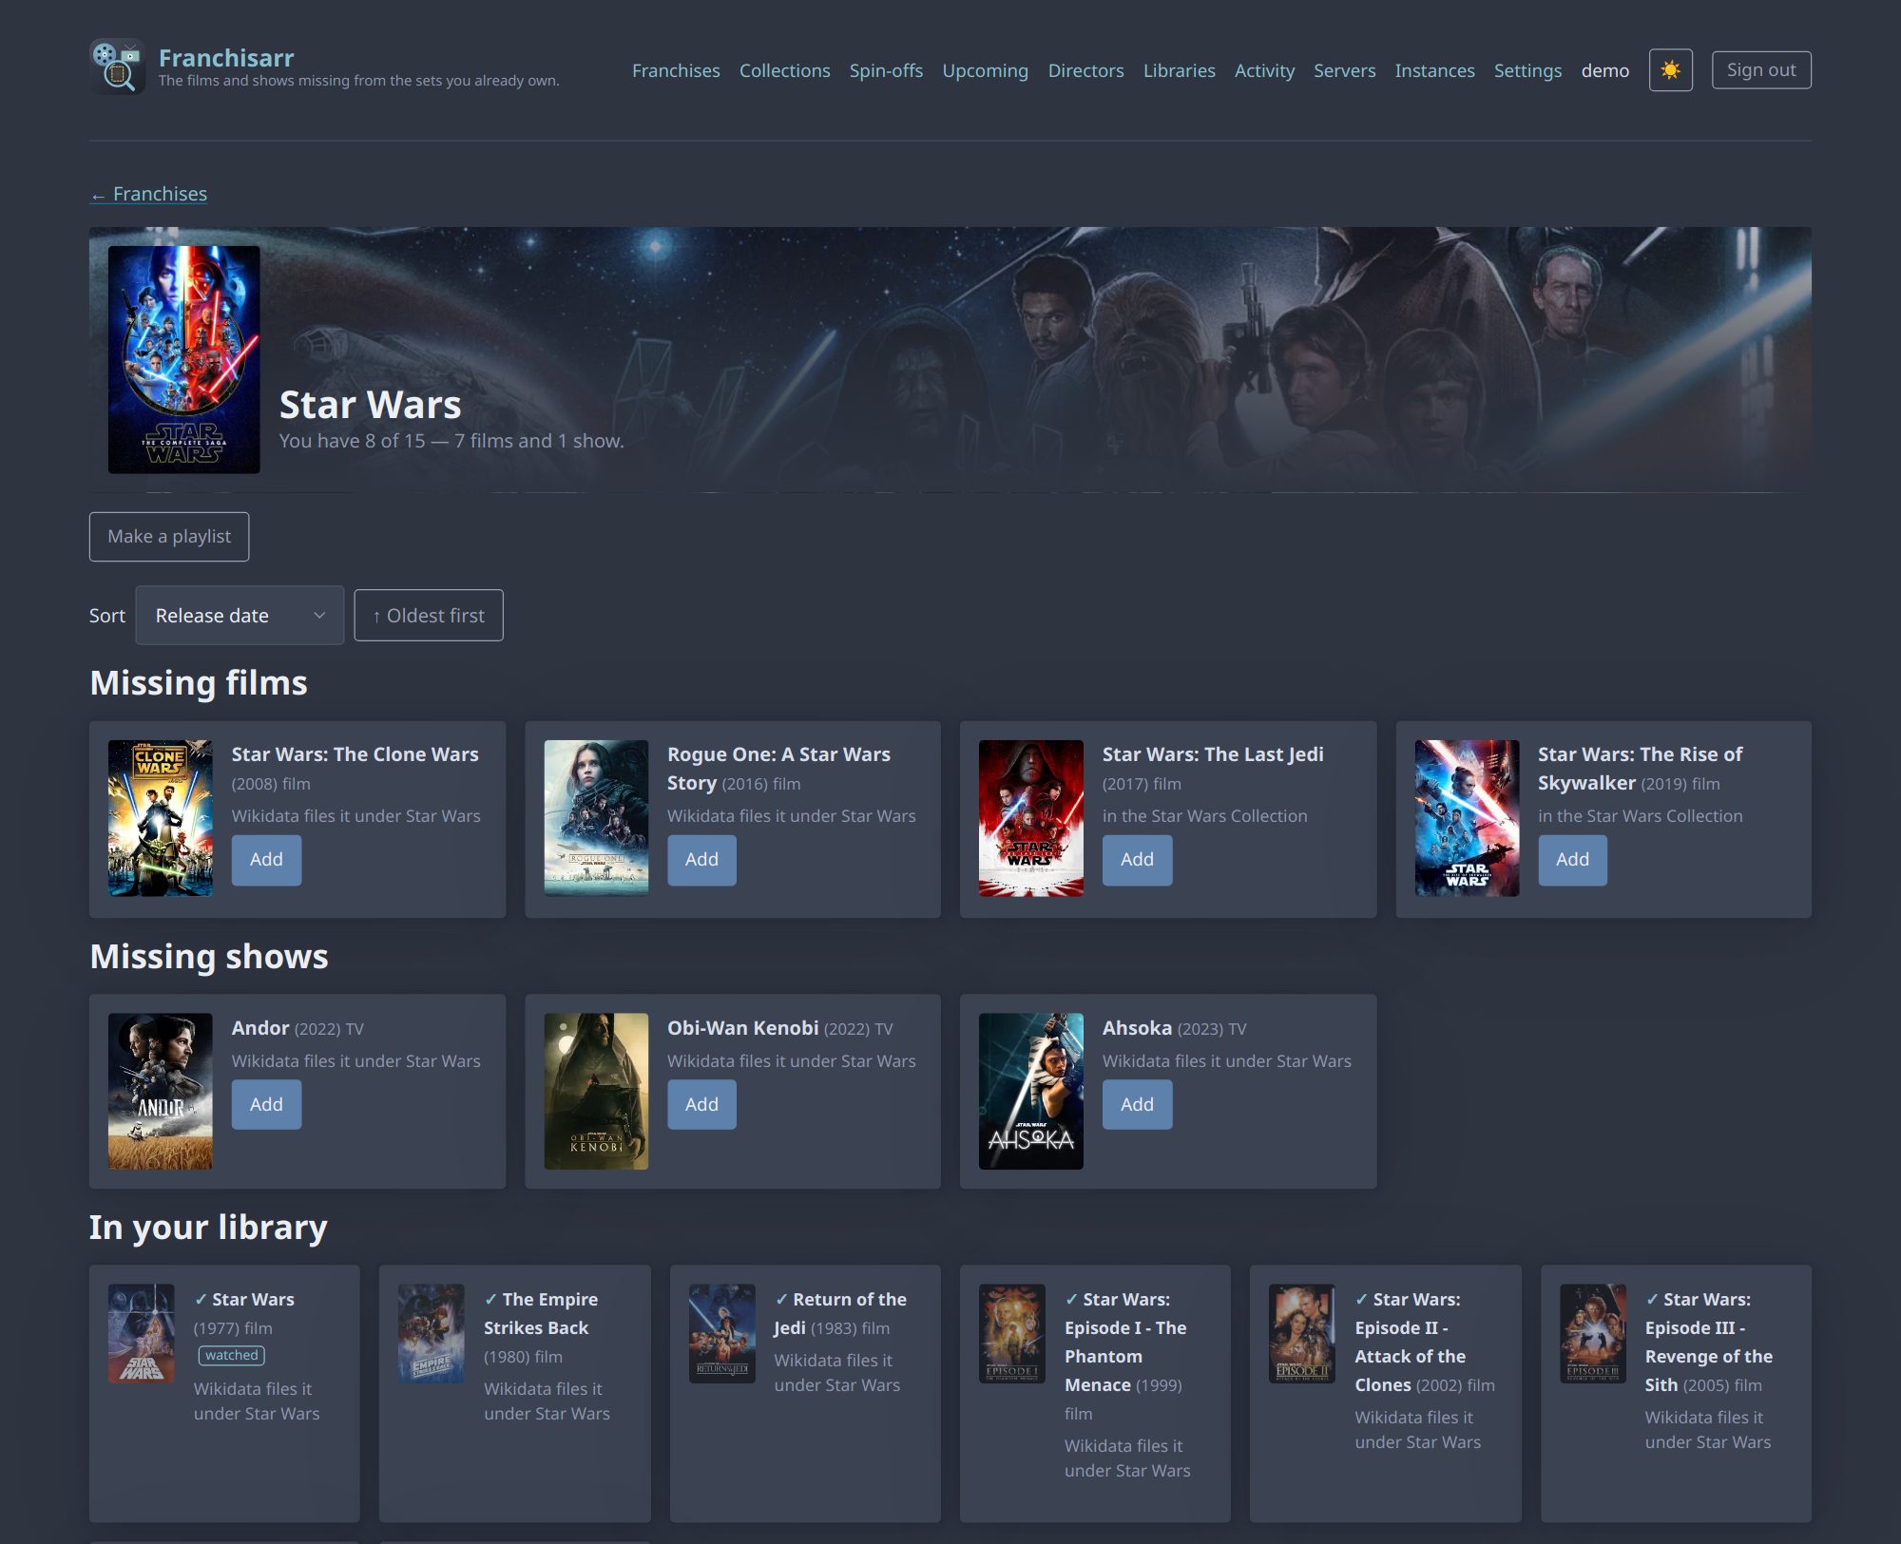Open the Star Wars 1977 poster
The image size is (1901, 1544).
pos(142,1334)
